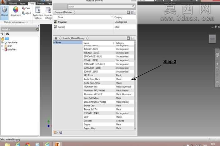
Task: Select Aluminum 6061-AHC material
Action: click(x=108, y=94)
